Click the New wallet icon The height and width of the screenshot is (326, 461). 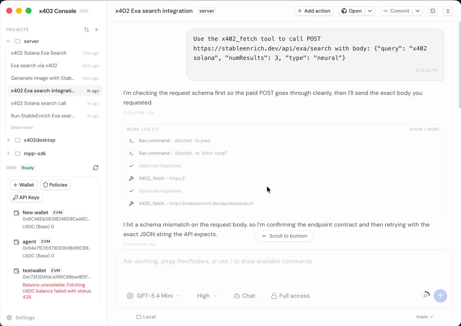[x=17, y=213]
